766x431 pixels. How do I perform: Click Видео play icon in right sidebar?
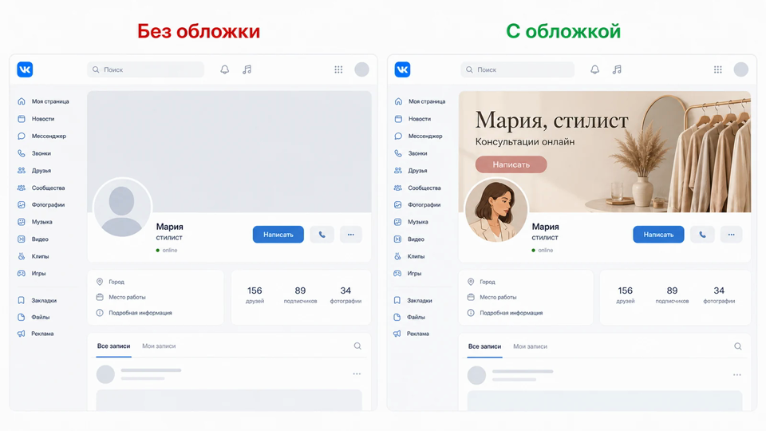click(x=398, y=239)
